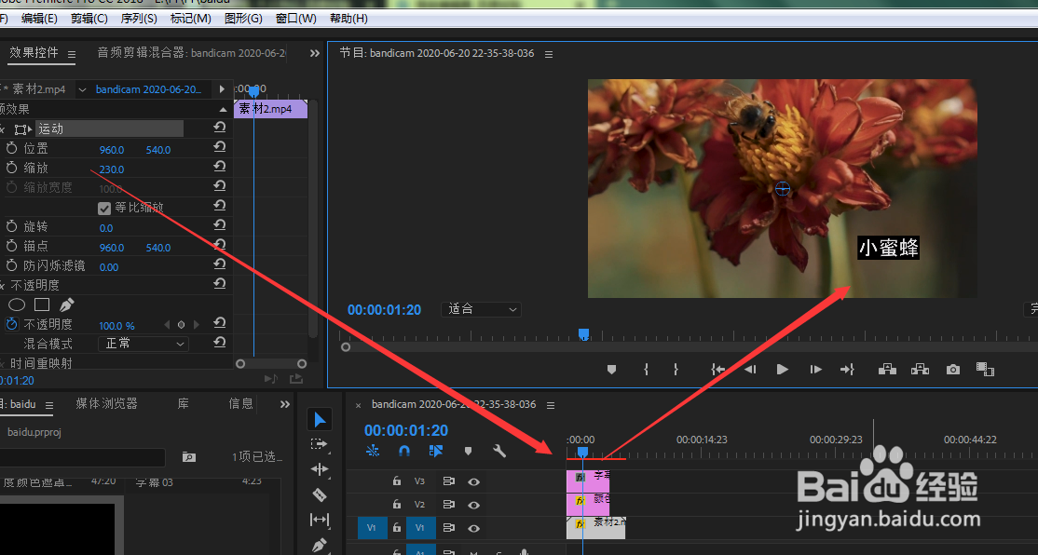Create 4-point polygon mask for opacity
Viewport: 1038px width, 555px height.
coord(42,305)
